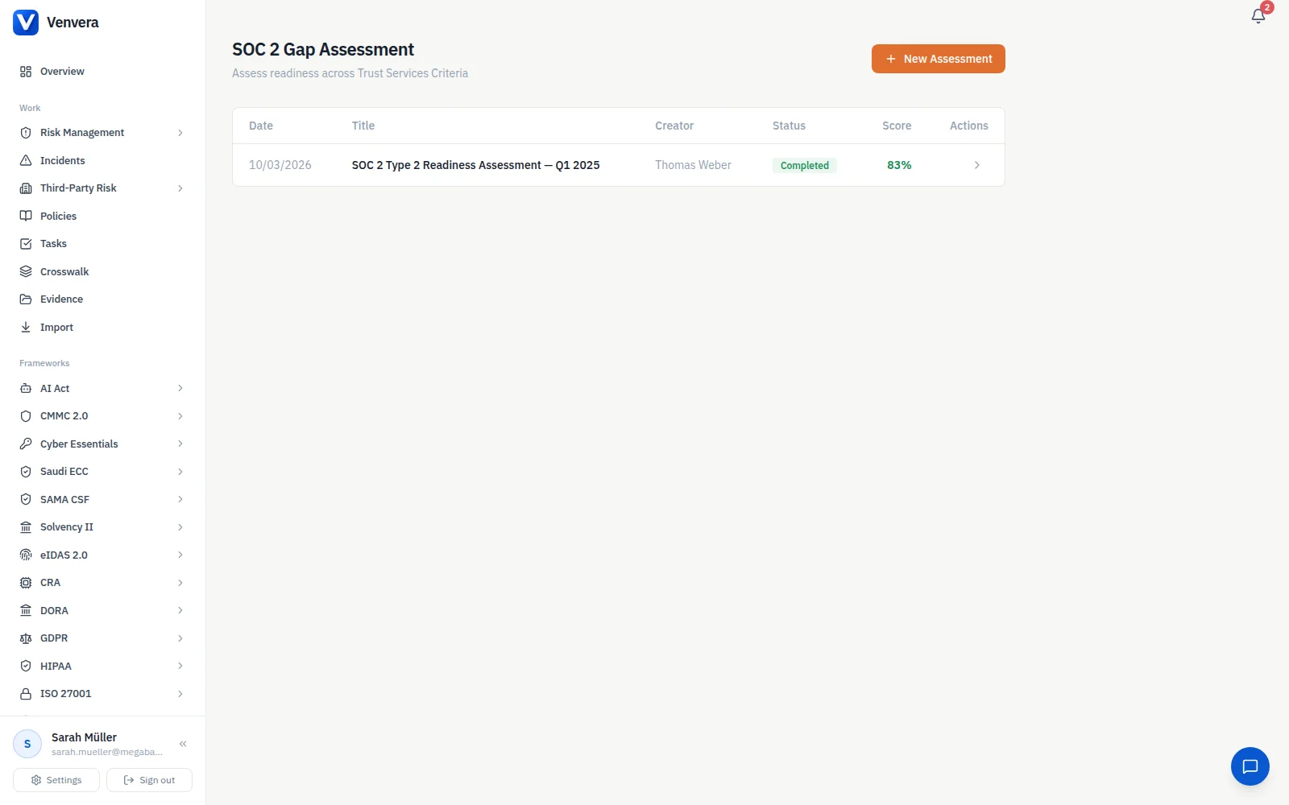Viewport: 1289px width, 805px height.
Task: Click the Status column header
Action: click(x=789, y=126)
